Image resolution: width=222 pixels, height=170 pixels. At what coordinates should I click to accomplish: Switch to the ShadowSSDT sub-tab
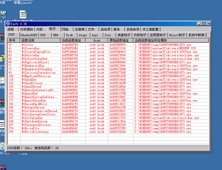(x=29, y=35)
